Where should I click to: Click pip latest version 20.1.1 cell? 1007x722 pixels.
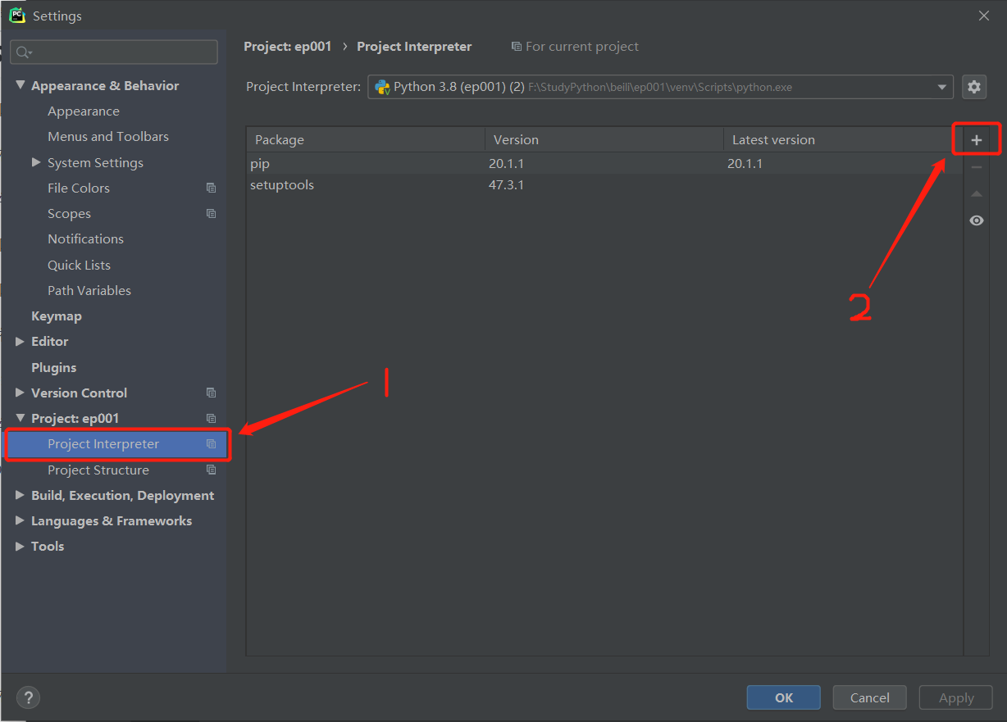(x=745, y=163)
